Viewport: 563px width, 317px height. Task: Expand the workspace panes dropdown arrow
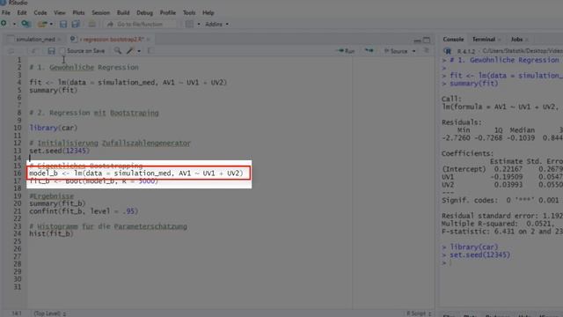click(199, 24)
